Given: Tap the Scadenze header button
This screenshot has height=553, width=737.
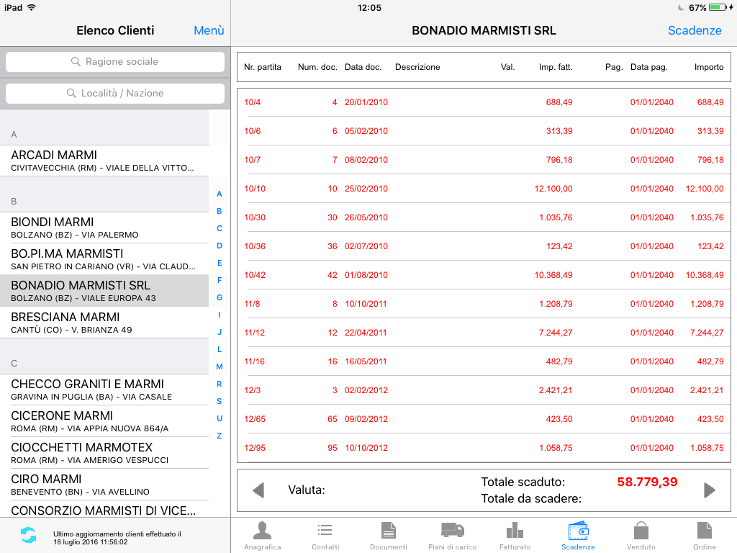Looking at the screenshot, I should click(x=695, y=30).
